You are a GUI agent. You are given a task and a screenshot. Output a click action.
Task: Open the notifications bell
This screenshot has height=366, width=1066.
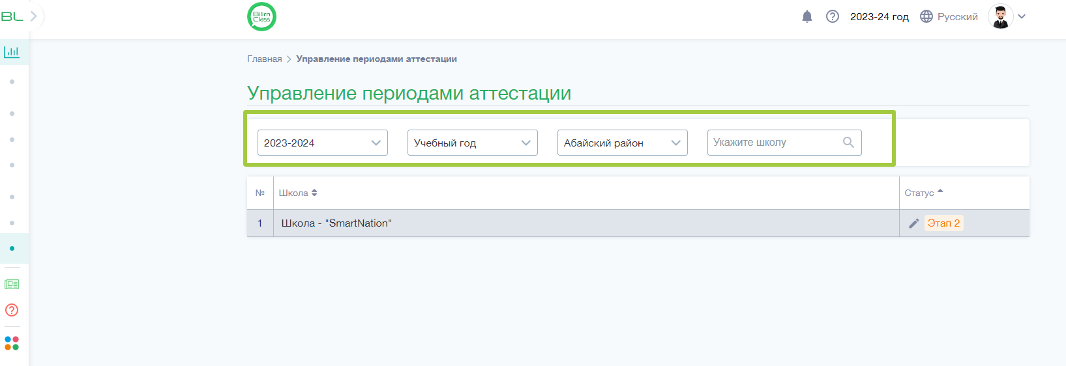tap(807, 17)
